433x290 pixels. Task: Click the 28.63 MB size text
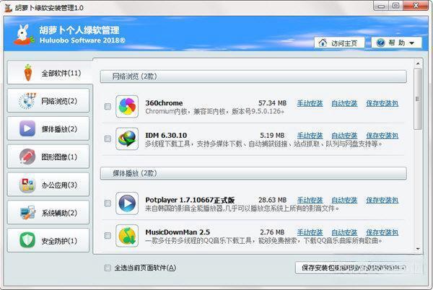click(272, 200)
